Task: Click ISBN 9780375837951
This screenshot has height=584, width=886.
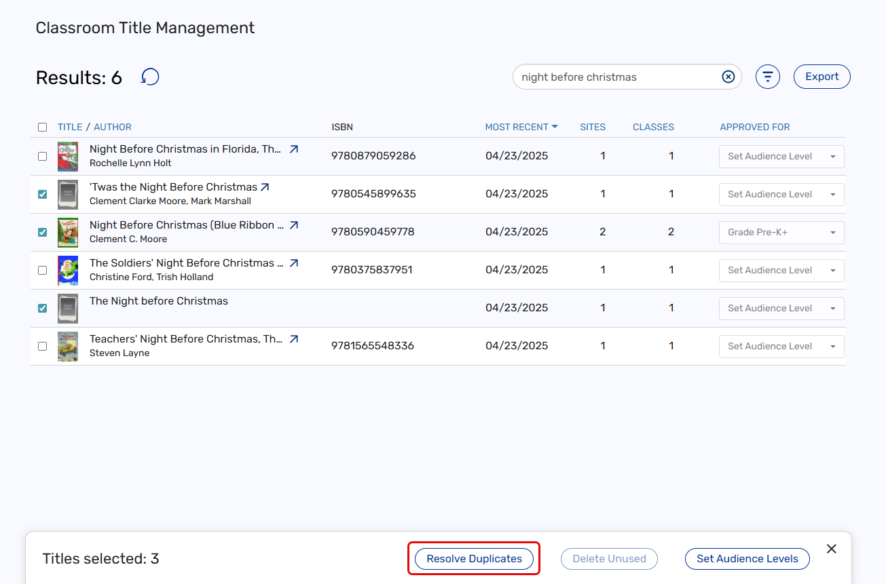Action: (372, 270)
